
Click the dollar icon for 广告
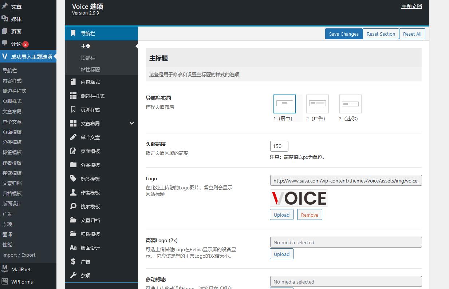[x=73, y=262]
